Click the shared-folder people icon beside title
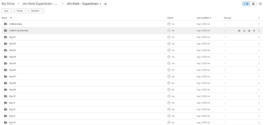 tap(105, 4)
